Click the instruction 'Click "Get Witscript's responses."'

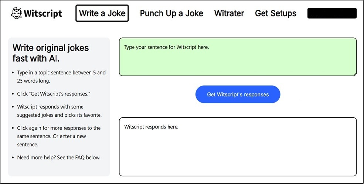click(54, 94)
